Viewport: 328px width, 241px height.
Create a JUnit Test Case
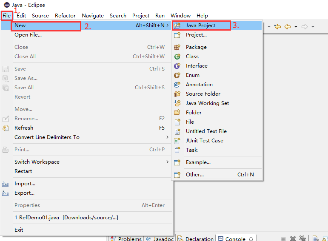pos(217,141)
